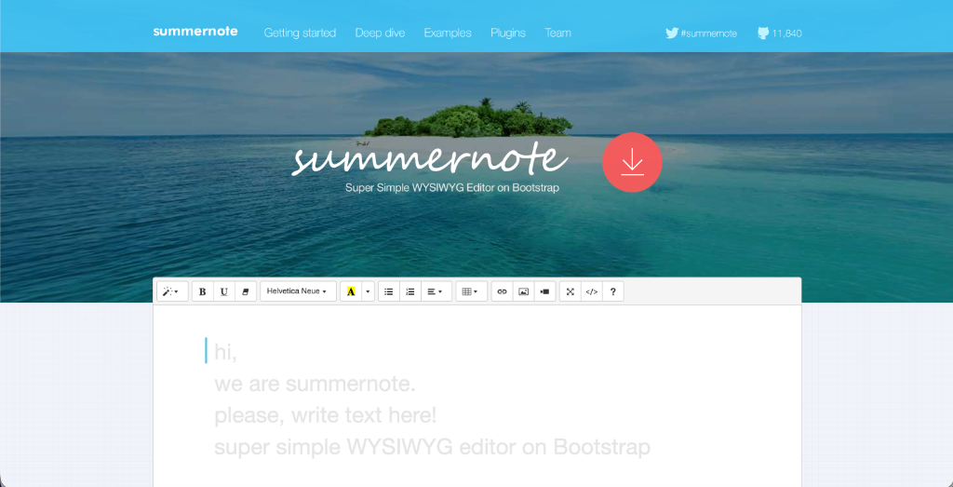
Task: Open the magic wand style dropdown
Action: point(172,291)
